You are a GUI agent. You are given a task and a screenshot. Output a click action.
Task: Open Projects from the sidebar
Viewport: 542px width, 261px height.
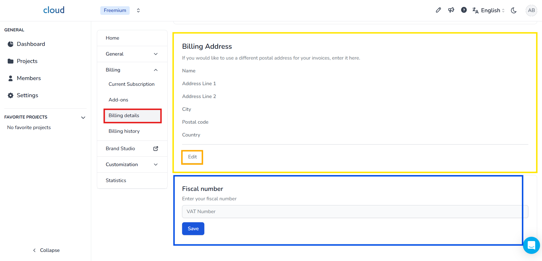(x=27, y=61)
